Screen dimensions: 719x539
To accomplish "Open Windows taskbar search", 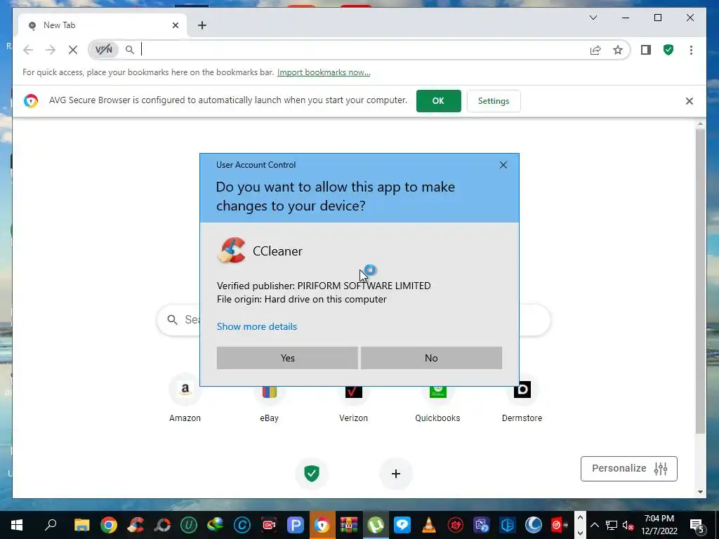I will click(51, 525).
